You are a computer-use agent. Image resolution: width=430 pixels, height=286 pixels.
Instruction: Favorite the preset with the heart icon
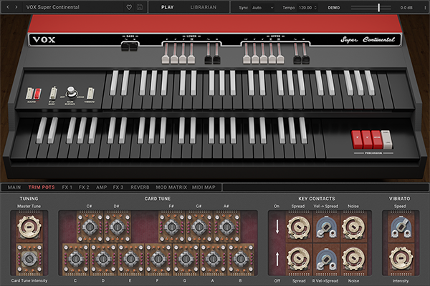[x=129, y=7]
